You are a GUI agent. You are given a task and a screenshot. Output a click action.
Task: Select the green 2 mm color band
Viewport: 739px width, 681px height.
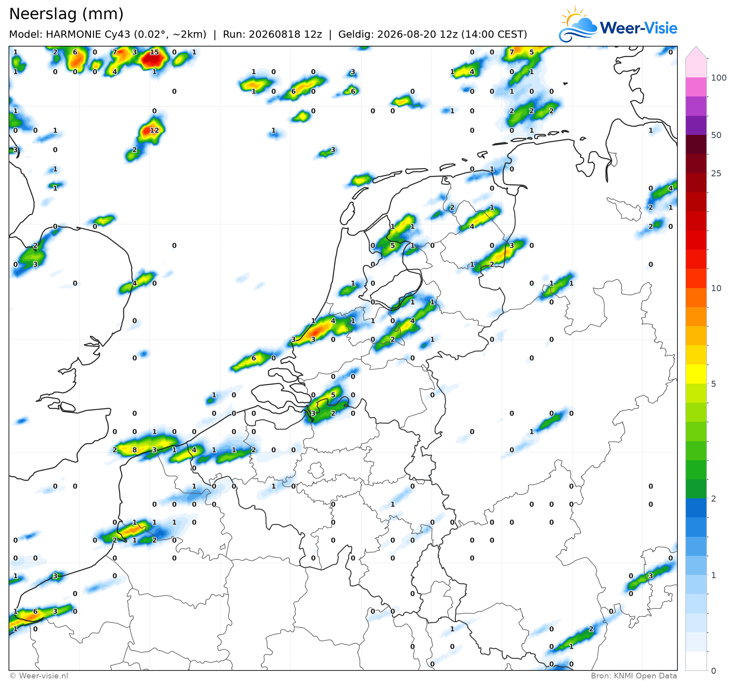696,489
